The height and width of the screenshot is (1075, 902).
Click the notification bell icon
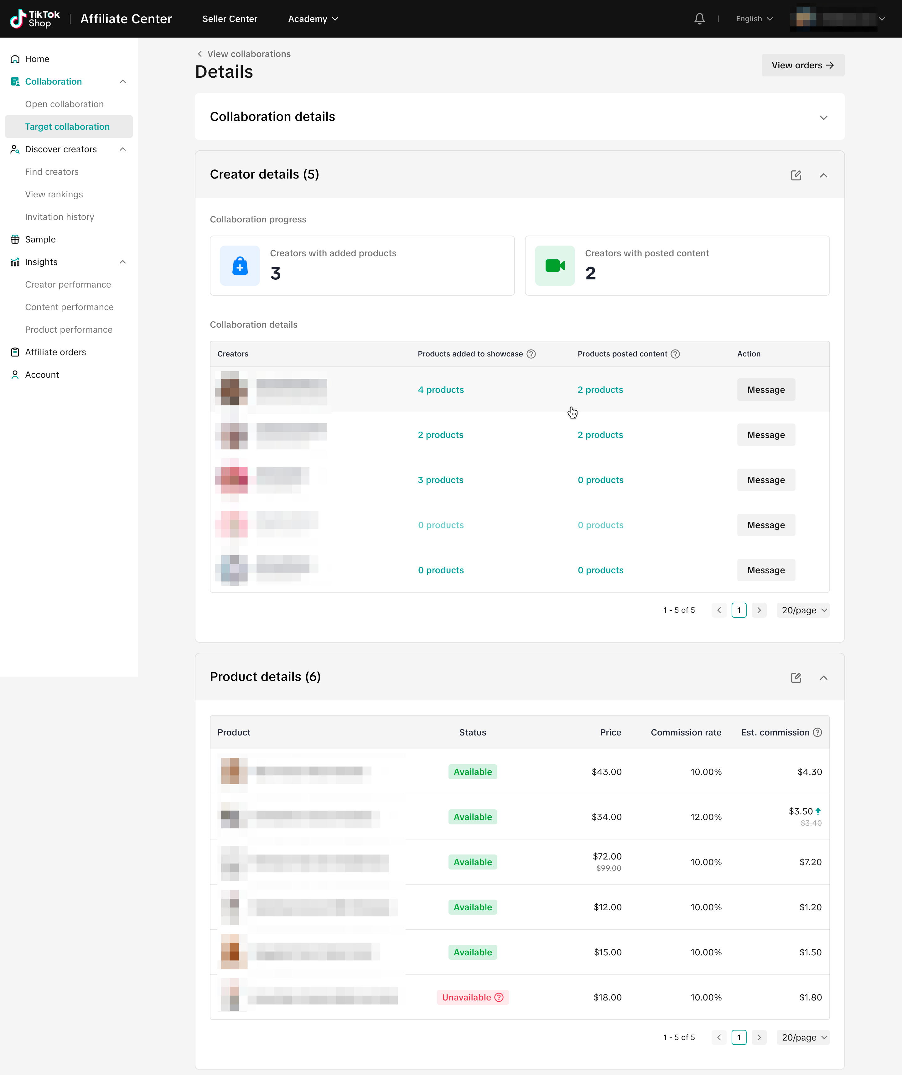[699, 19]
